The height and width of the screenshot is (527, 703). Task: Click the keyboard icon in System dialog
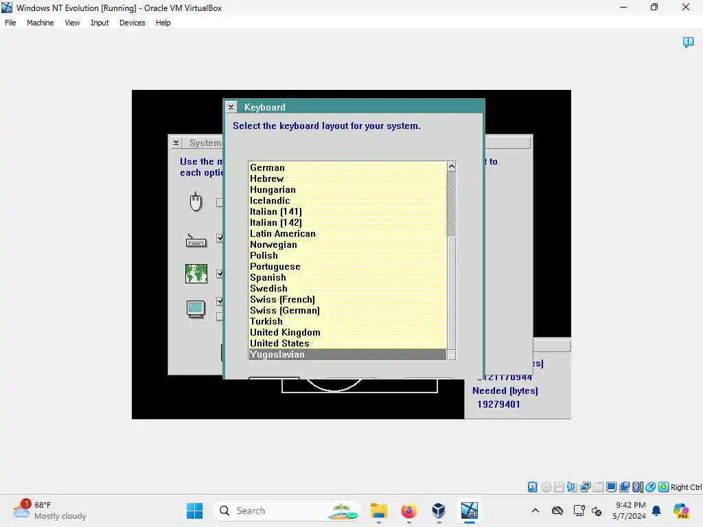(x=196, y=240)
